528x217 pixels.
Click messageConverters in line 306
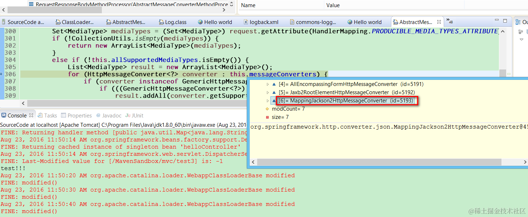point(283,74)
